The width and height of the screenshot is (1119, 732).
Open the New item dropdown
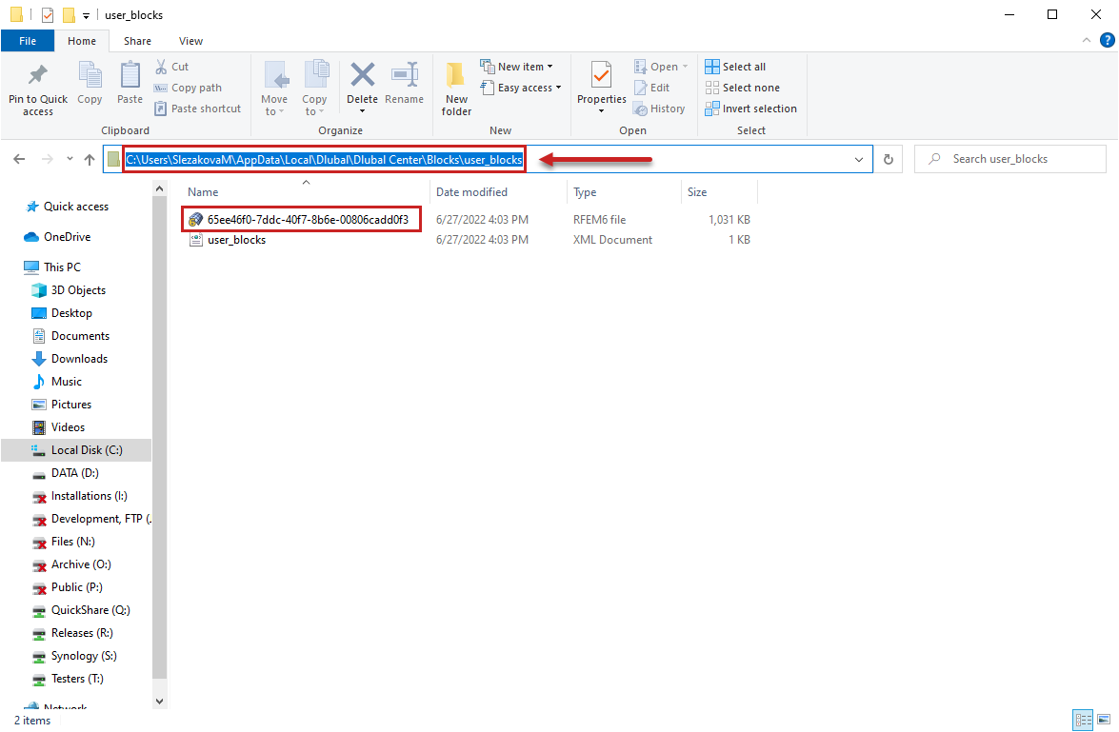(x=521, y=66)
